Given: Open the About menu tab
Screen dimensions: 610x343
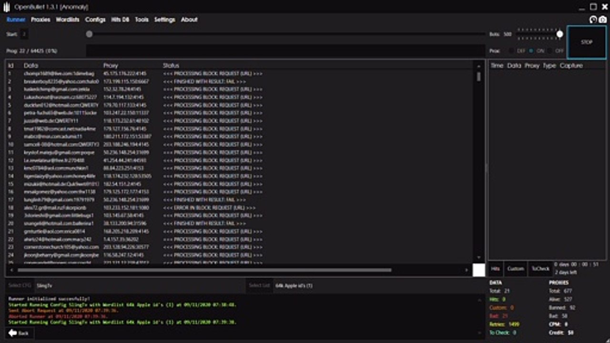Looking at the screenshot, I should tap(189, 20).
